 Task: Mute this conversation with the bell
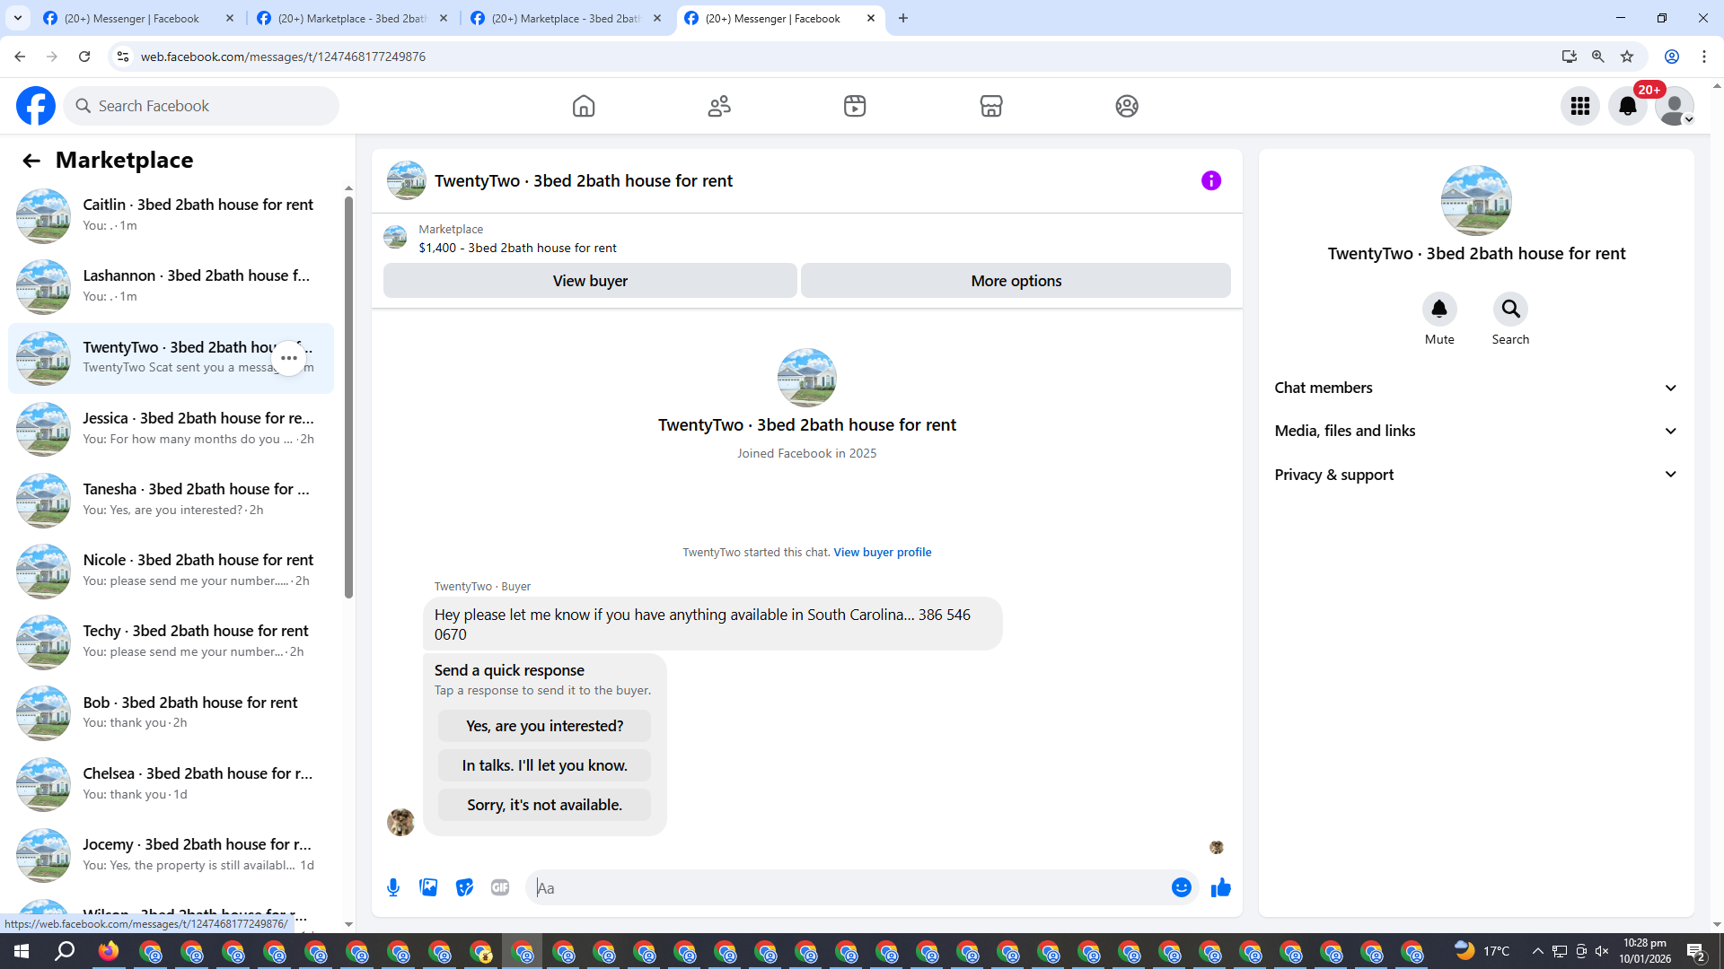1438,310
